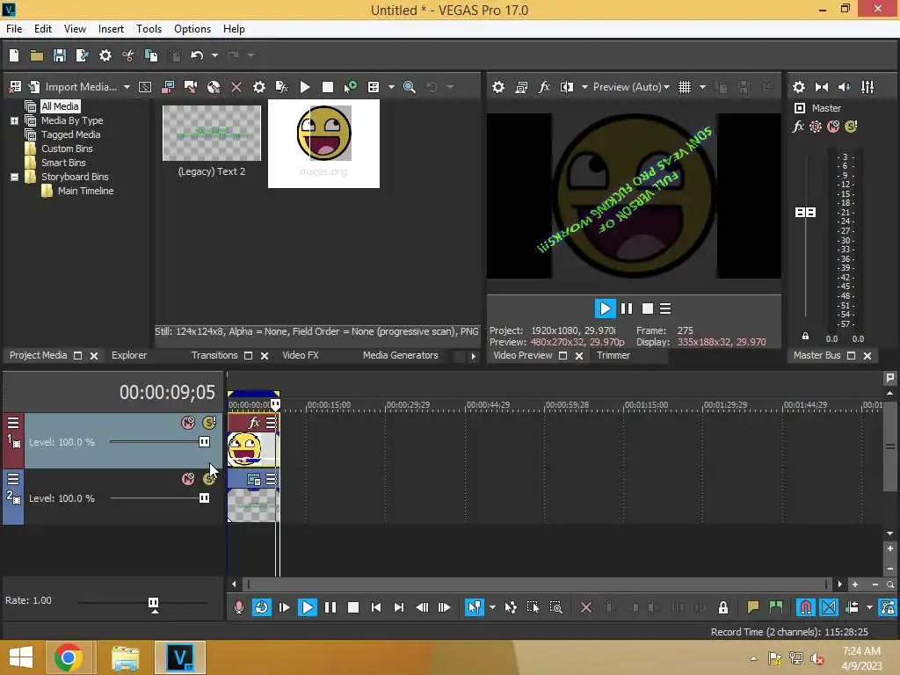Image resolution: width=900 pixels, height=675 pixels.
Task: Open Video Preview project properties gear
Action: point(498,87)
